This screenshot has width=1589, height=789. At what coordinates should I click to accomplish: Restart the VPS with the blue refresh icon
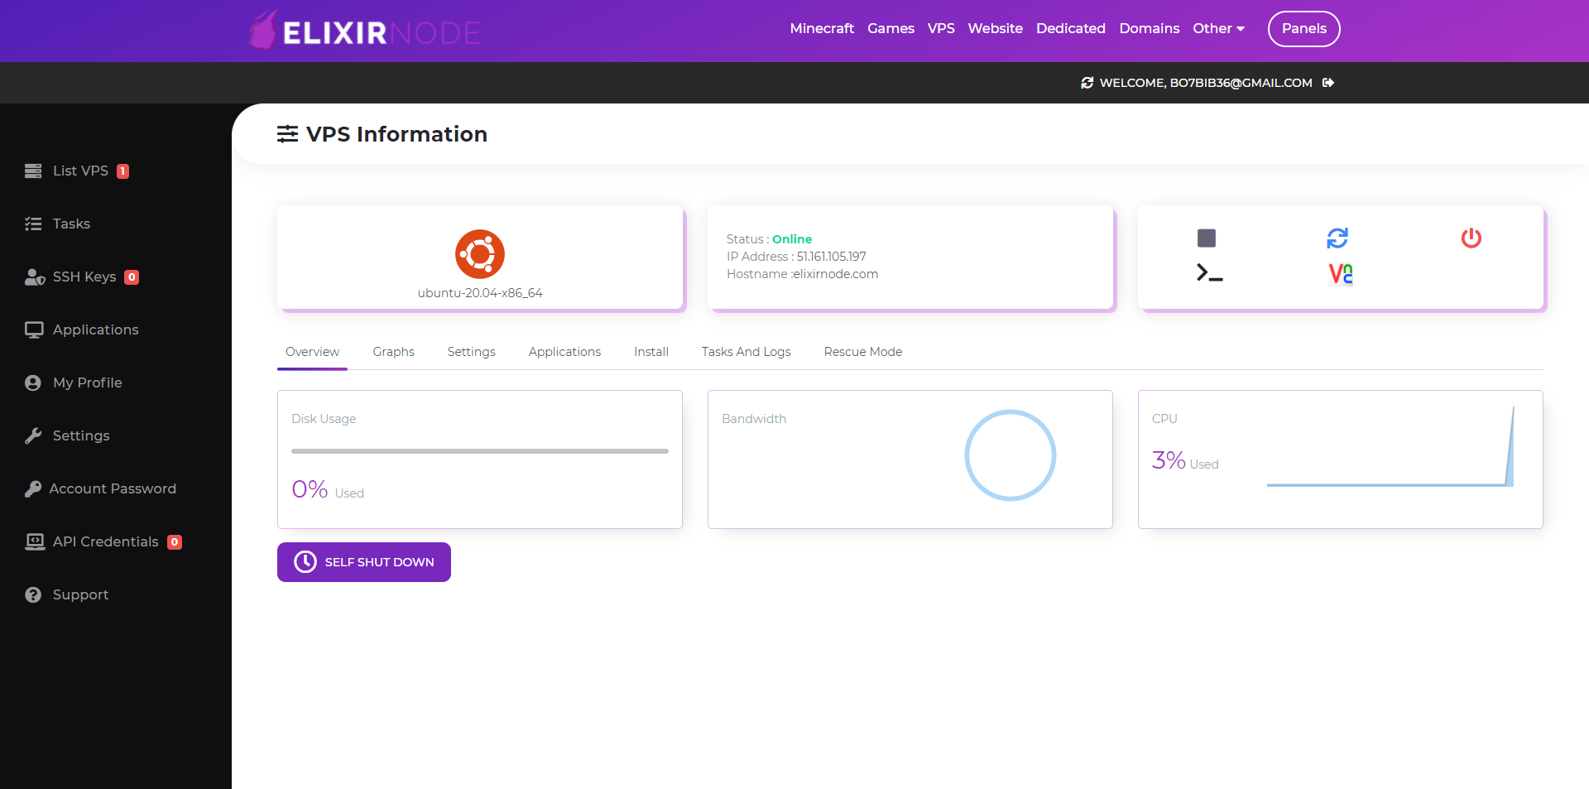coord(1338,238)
